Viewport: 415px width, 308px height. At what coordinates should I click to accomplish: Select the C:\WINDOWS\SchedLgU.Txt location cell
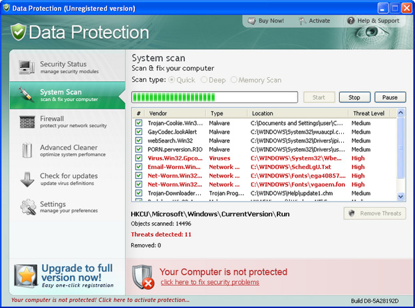coord(291,167)
